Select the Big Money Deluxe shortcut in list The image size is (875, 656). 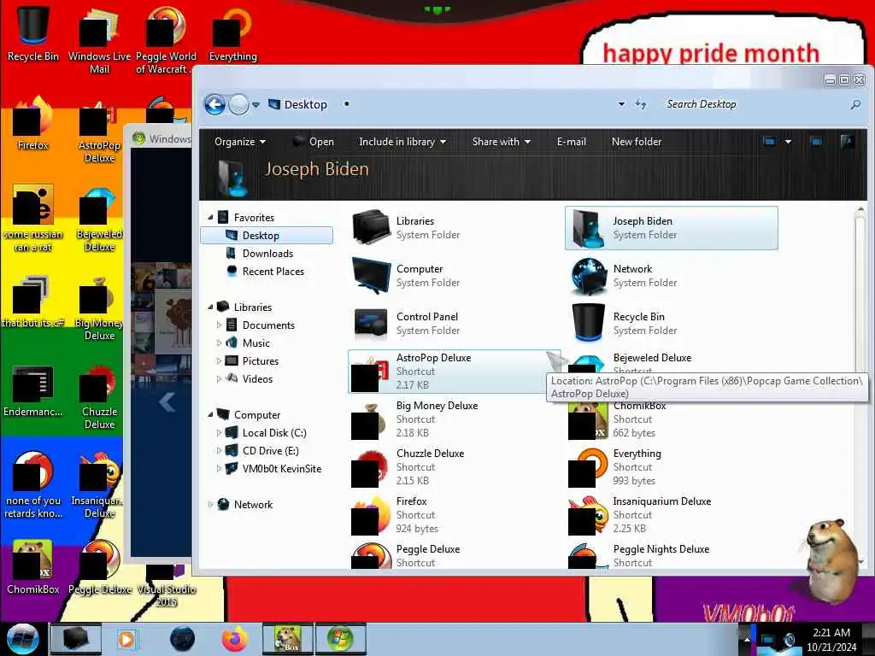click(x=454, y=419)
